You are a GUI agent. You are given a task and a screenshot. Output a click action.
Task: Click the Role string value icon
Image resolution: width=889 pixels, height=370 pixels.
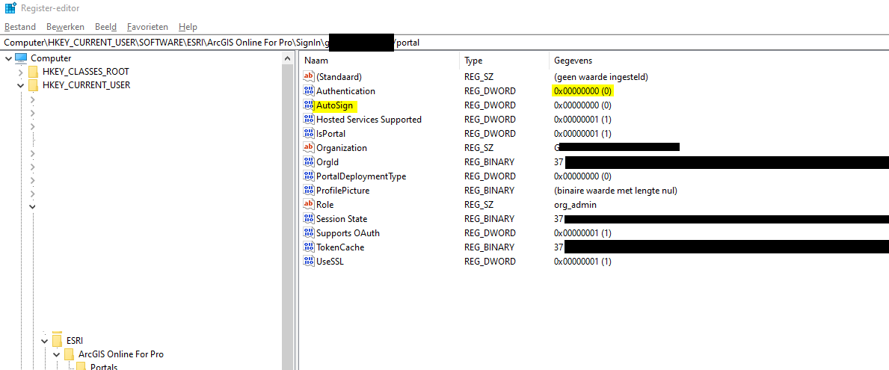(309, 204)
